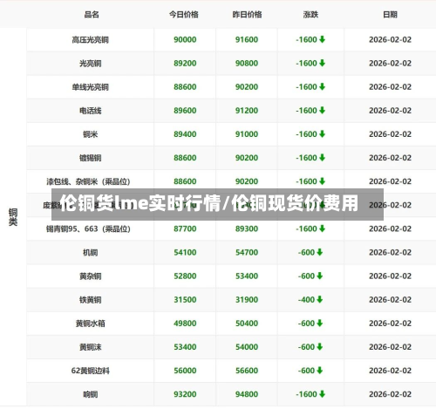436x409 pixels.
Task: Select the 机铜 product name
Action: click(x=91, y=252)
